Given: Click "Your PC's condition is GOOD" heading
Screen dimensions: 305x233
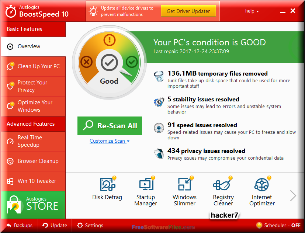Looking at the screenshot, I should pyautogui.click(x=209, y=42).
